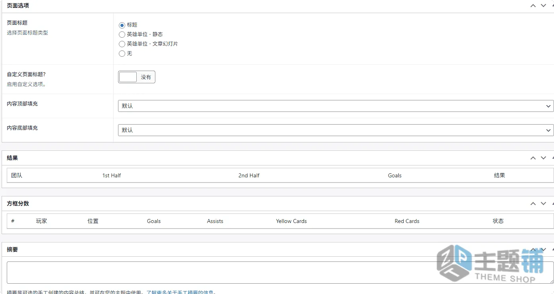Click the 页面标题 field label
Image resolution: width=554 pixels, height=294 pixels.
click(17, 23)
